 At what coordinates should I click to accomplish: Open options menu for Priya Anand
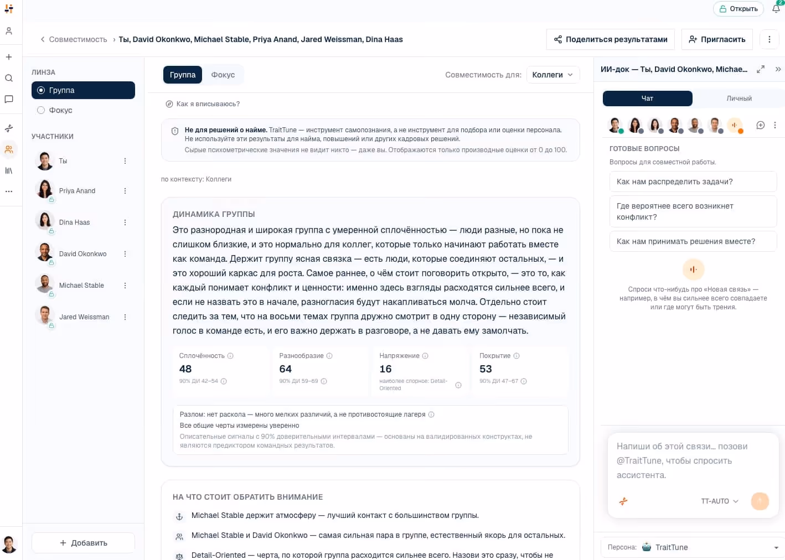click(125, 191)
